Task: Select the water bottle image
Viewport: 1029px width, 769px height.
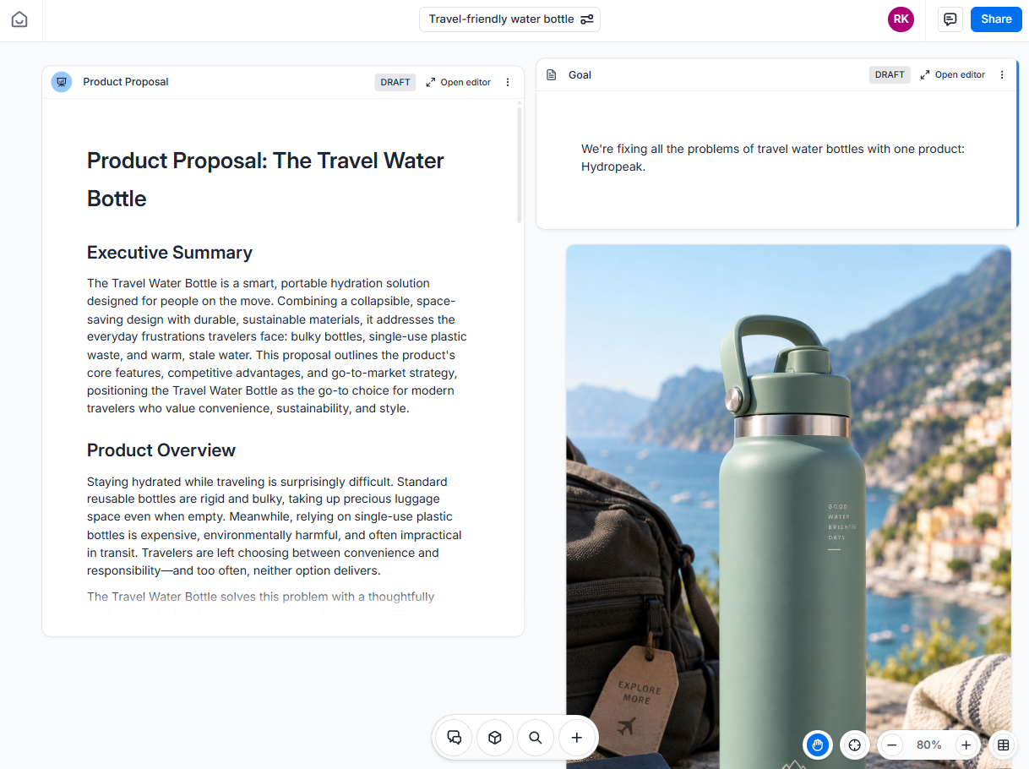Action: (x=788, y=507)
